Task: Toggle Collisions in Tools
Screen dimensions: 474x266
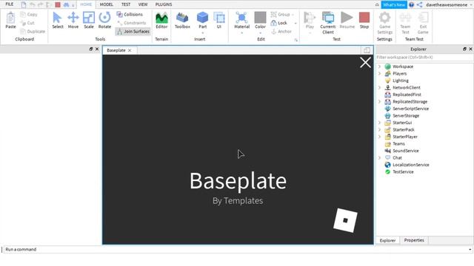Action: click(130, 14)
